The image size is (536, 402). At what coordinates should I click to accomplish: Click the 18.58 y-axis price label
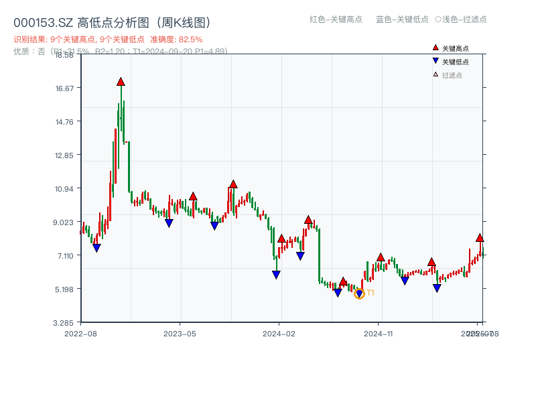pos(64,56)
